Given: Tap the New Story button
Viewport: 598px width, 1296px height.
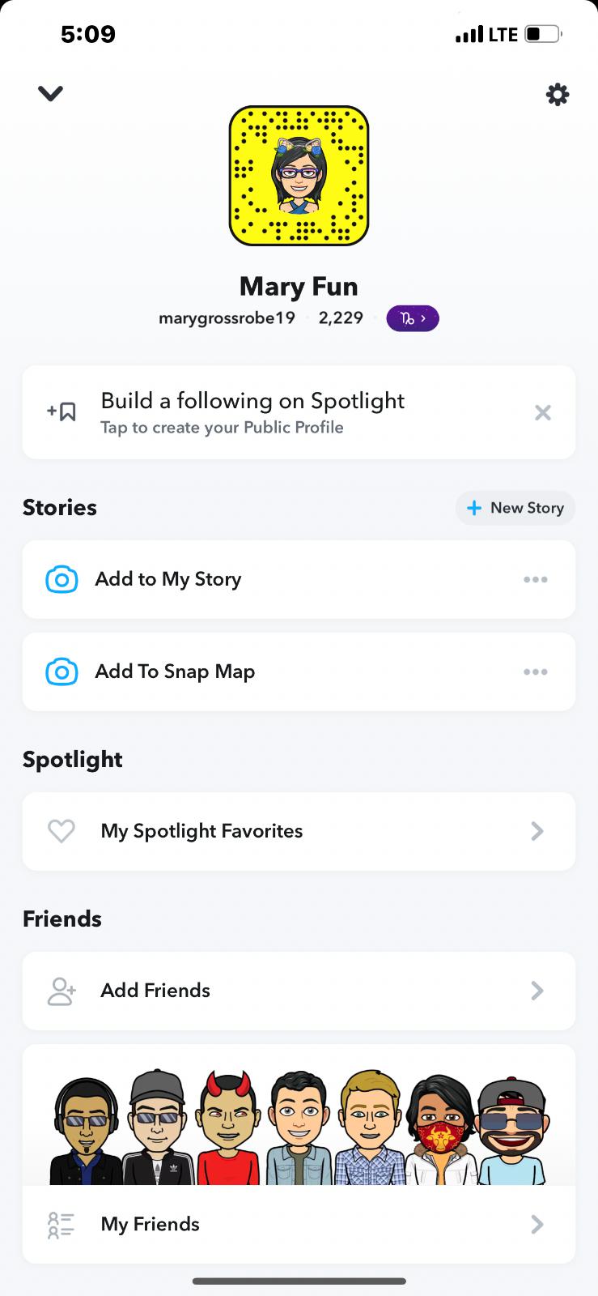Looking at the screenshot, I should (x=515, y=508).
